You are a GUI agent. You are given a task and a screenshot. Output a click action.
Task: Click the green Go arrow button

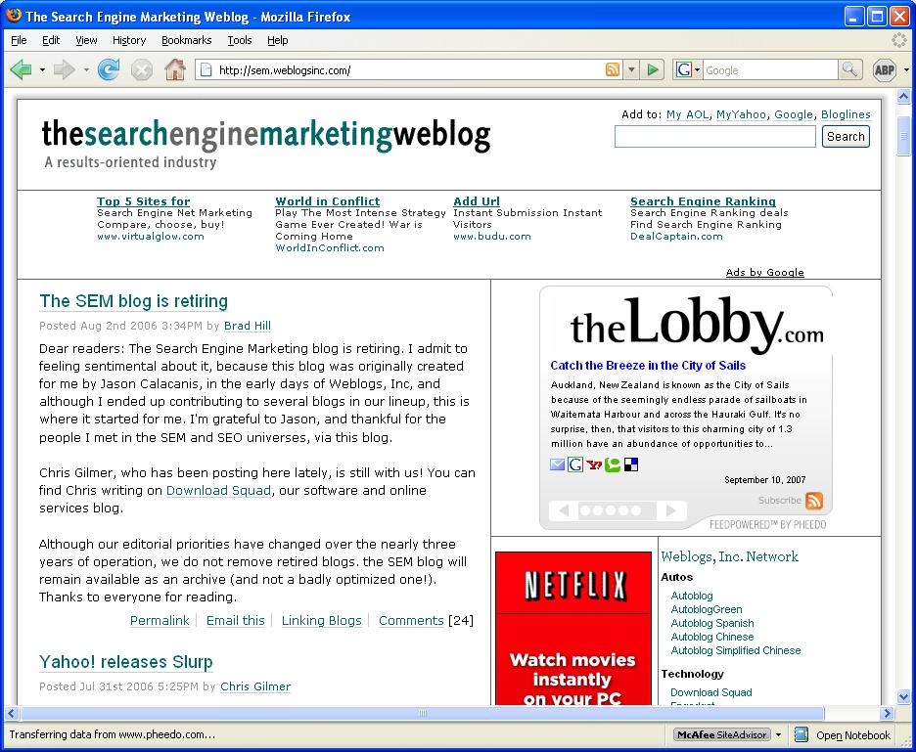point(653,70)
